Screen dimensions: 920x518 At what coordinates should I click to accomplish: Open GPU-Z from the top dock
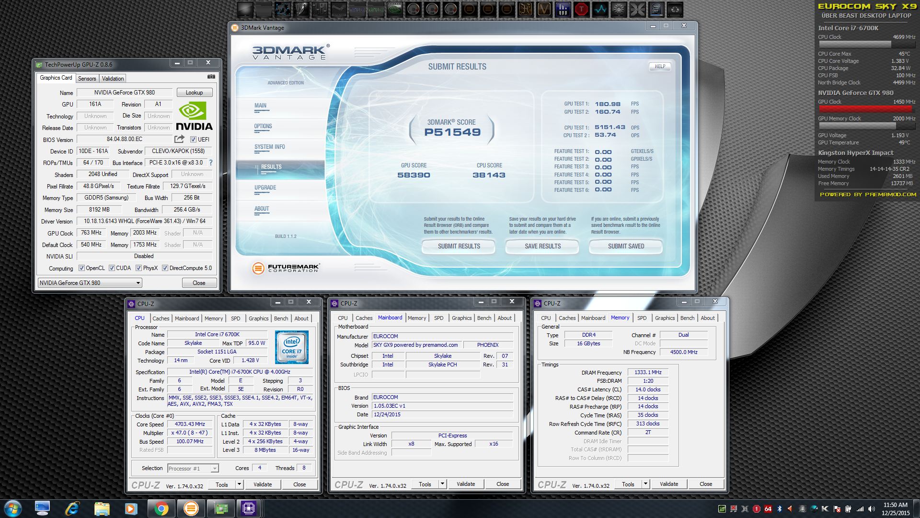(376, 9)
